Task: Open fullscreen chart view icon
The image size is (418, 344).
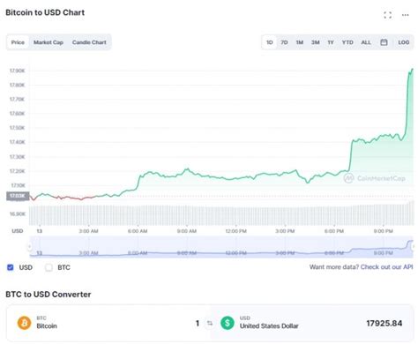Action: [387, 15]
